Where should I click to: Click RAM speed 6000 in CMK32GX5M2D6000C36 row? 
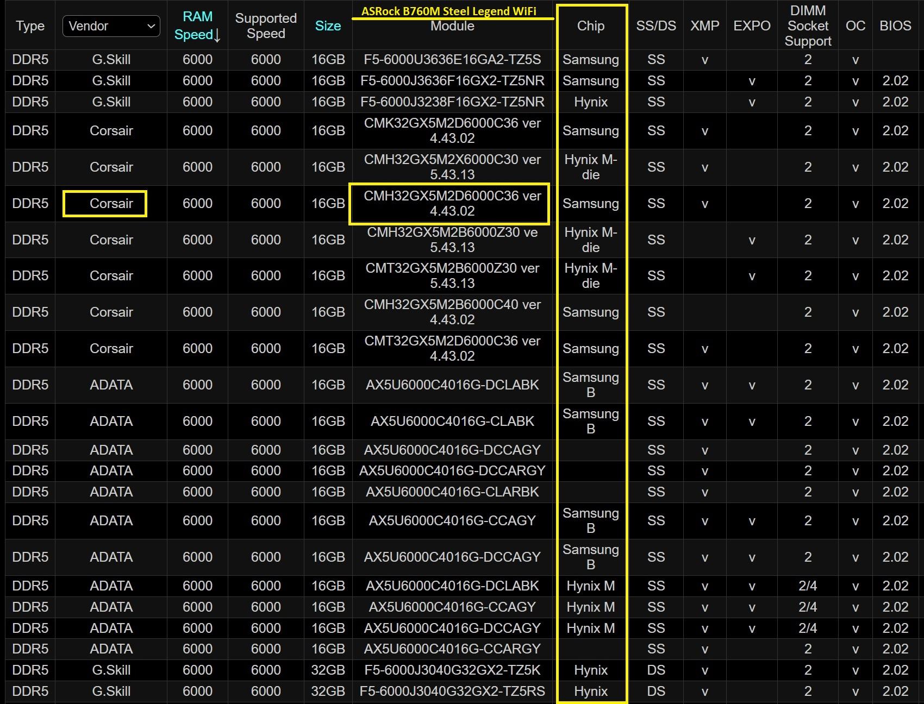coord(197,130)
